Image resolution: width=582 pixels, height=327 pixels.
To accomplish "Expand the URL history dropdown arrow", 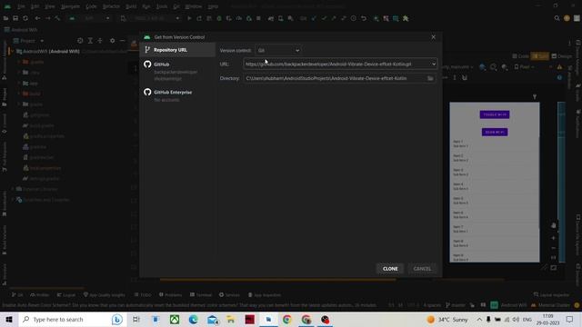I will [433, 64].
